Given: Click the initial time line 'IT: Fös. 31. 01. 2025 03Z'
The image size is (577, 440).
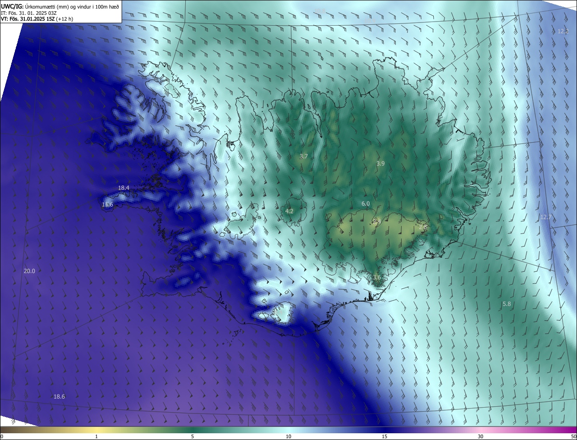Looking at the screenshot, I should coord(28,13).
